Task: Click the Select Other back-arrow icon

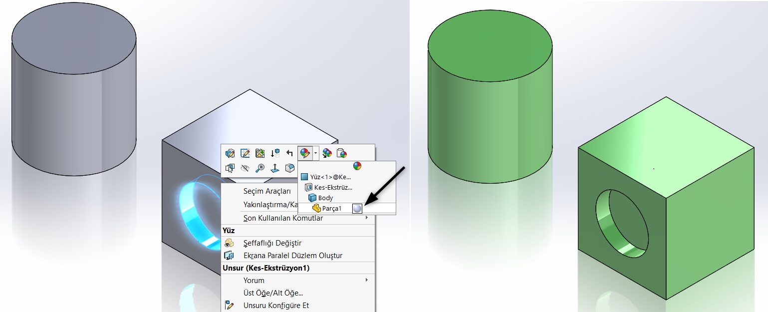Action: coord(289,153)
